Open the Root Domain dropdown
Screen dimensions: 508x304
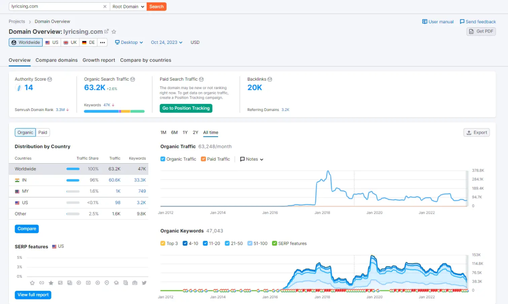(x=128, y=7)
